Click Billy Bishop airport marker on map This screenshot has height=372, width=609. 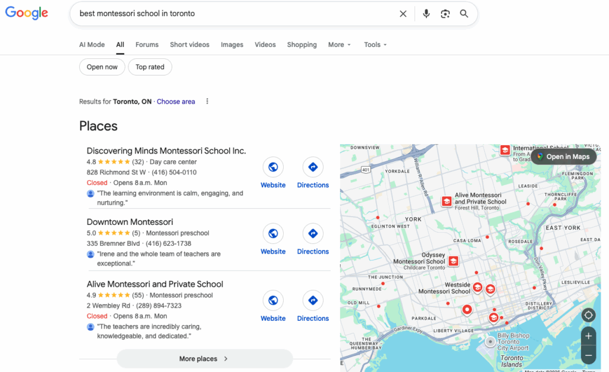(x=490, y=342)
